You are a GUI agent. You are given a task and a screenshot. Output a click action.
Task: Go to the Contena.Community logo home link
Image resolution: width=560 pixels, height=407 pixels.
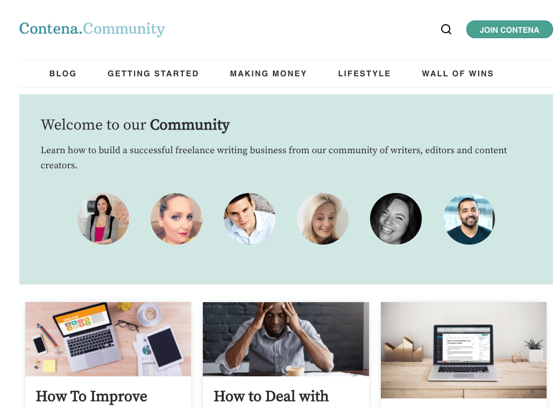(x=92, y=29)
